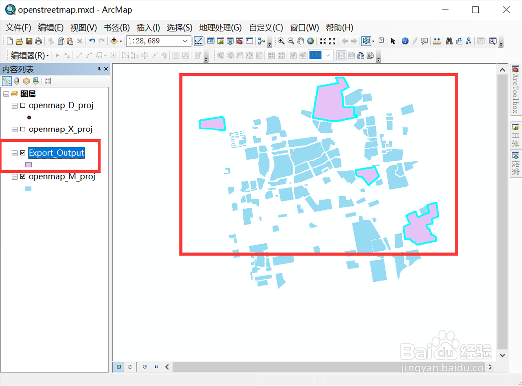This screenshot has width=522, height=386.
Task: Select the Pan hand tool
Action: click(x=300, y=41)
